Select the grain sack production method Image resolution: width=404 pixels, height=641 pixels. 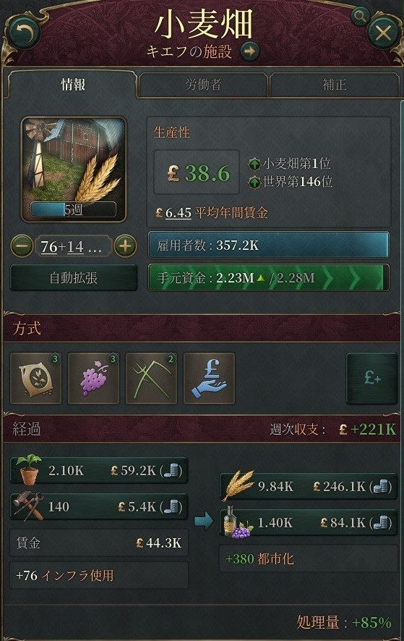pos(36,379)
